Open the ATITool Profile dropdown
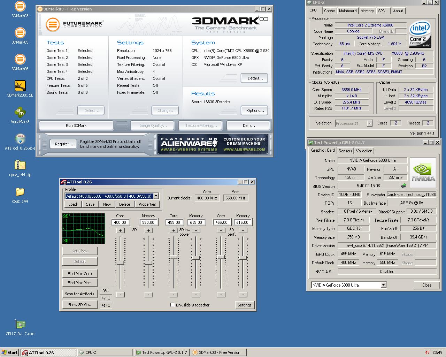446x357 pixels. 156,196
